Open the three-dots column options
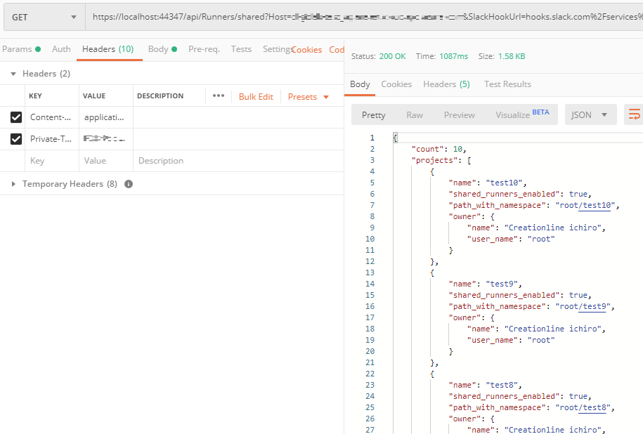Image resolution: width=643 pixels, height=434 pixels. click(218, 96)
